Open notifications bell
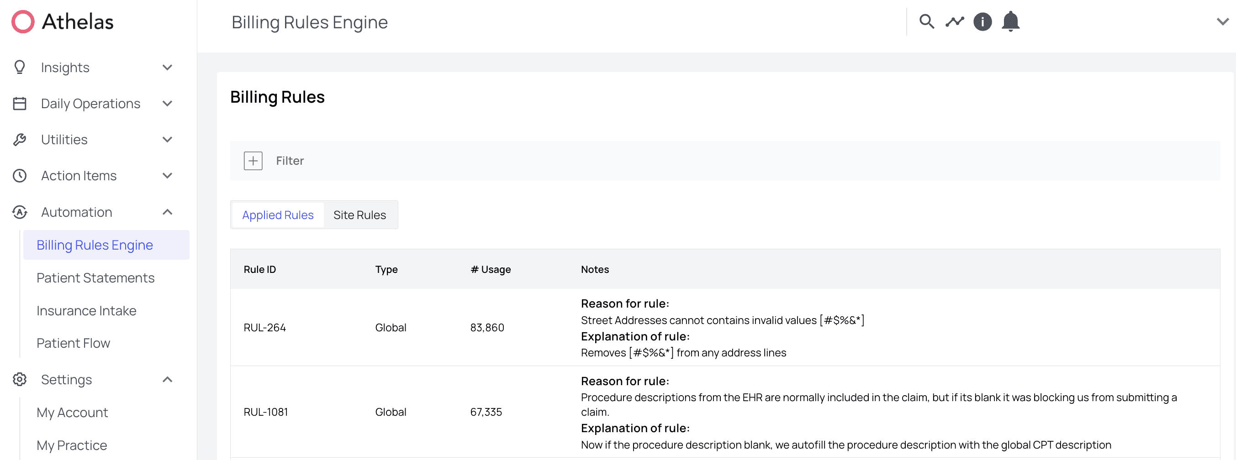The image size is (1236, 460). tap(1010, 22)
